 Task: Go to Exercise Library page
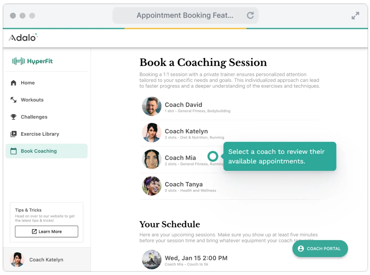point(40,134)
